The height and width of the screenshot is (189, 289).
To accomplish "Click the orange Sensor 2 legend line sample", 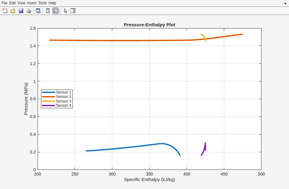I will coord(49,97).
